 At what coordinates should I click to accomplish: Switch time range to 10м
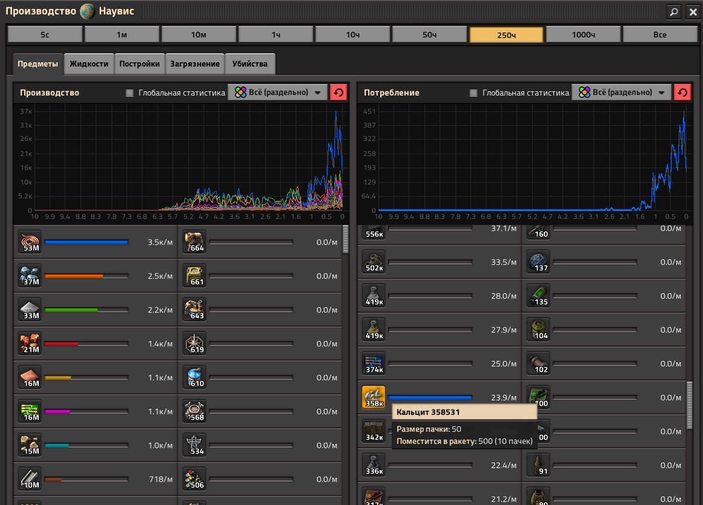pyautogui.click(x=199, y=34)
